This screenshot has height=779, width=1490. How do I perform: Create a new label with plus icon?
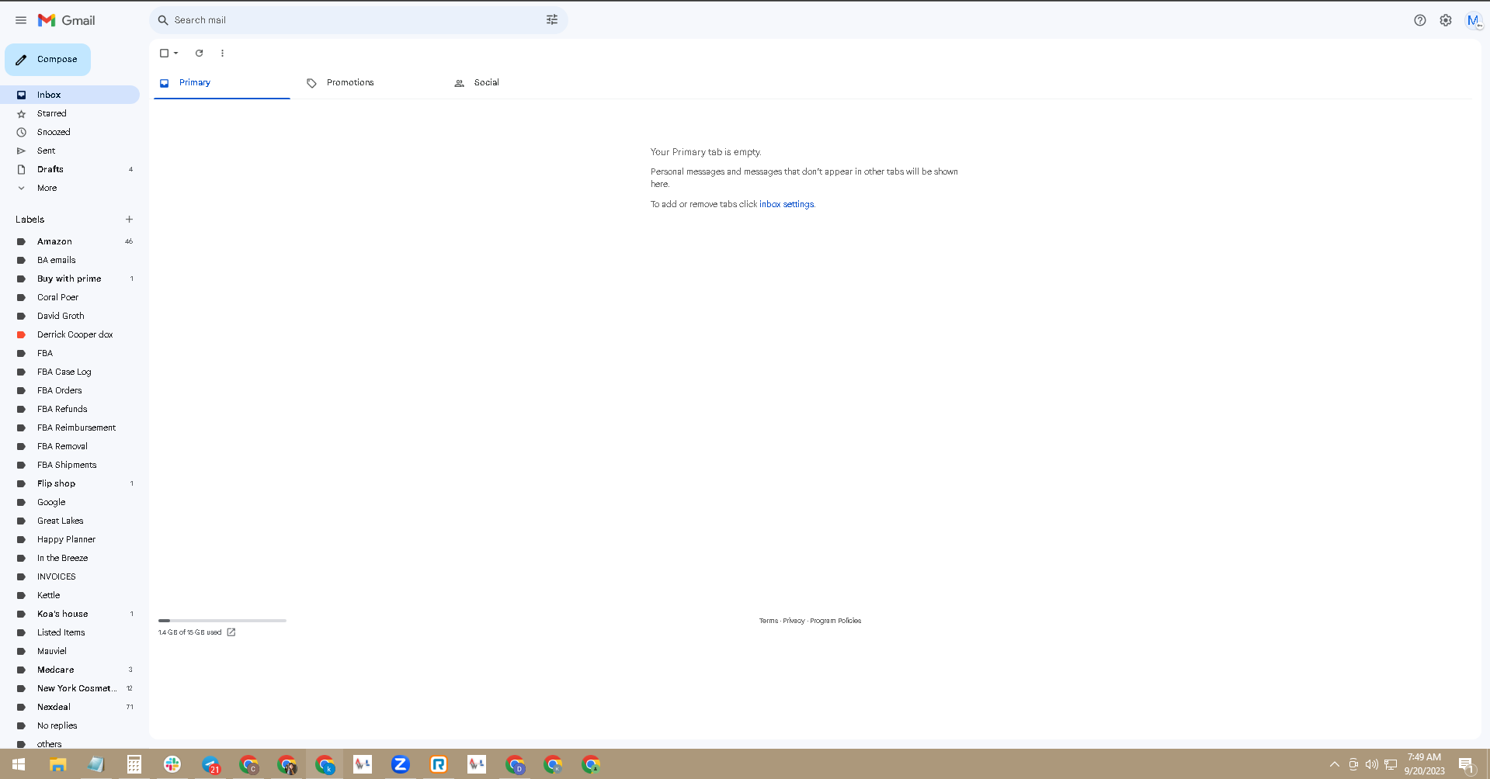129,220
